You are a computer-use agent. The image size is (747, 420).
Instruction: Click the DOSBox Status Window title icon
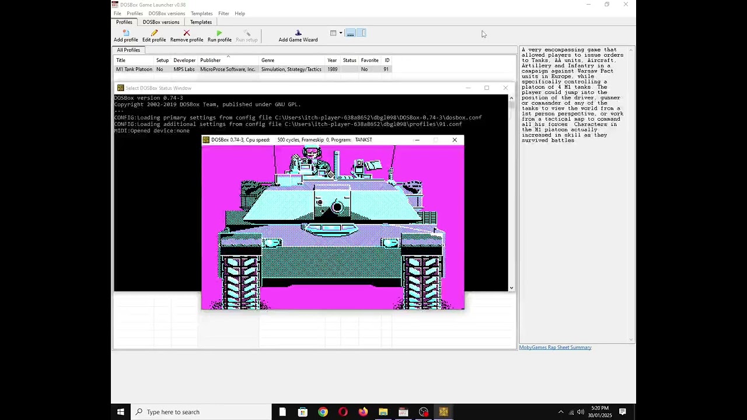[x=120, y=88]
